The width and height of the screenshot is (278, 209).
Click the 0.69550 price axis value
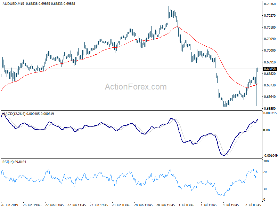270,109
